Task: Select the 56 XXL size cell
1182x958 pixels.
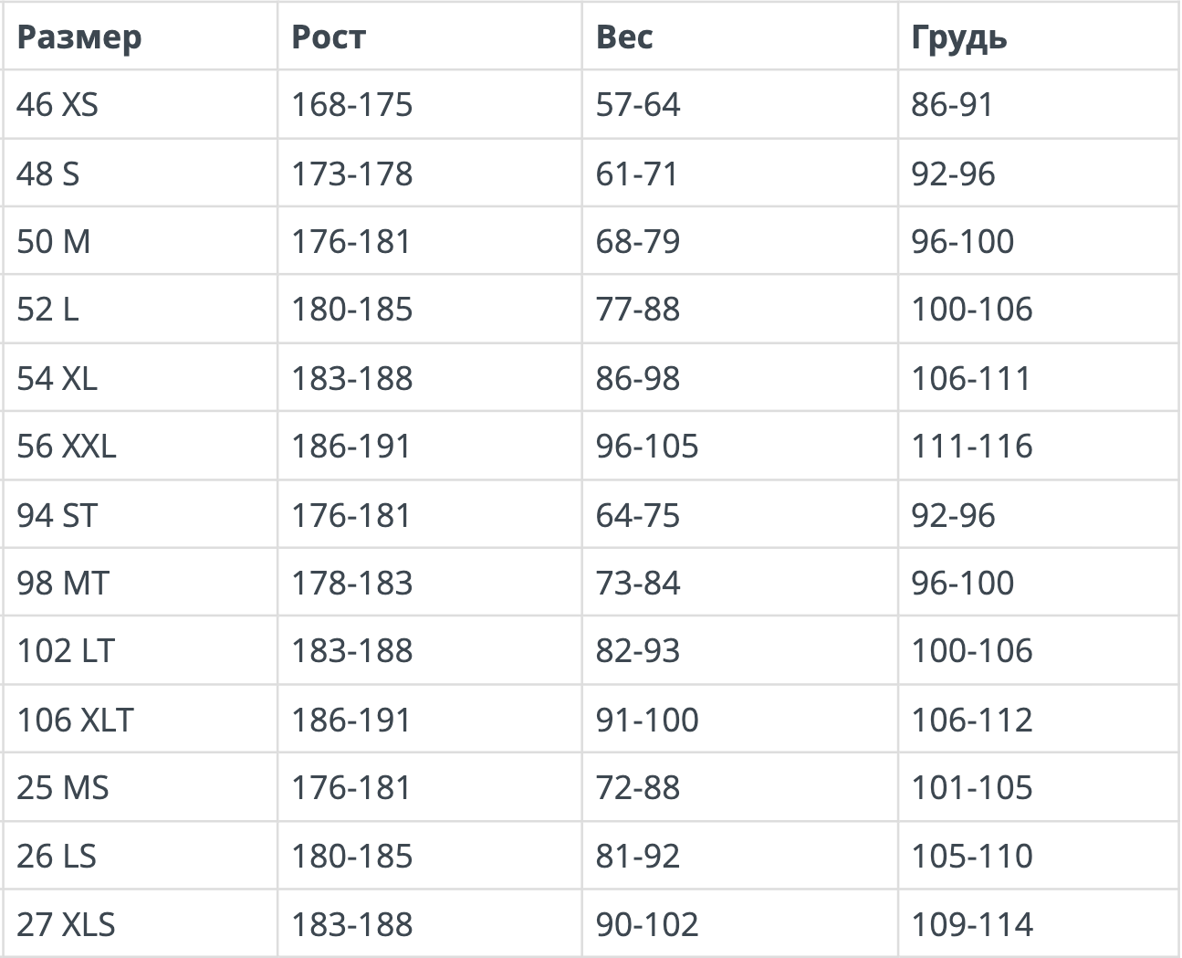Action: [140, 446]
